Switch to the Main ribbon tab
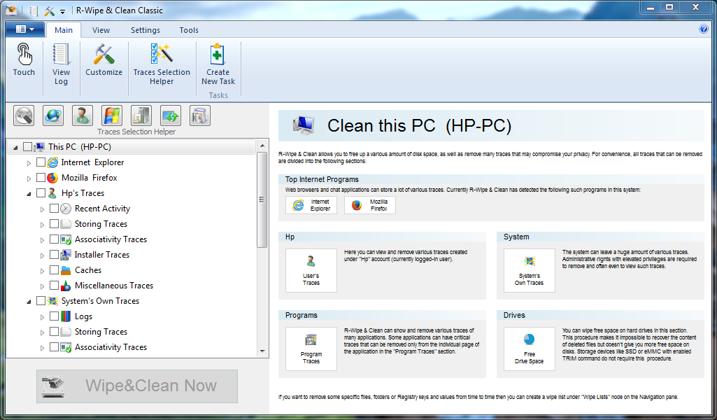 tap(64, 29)
